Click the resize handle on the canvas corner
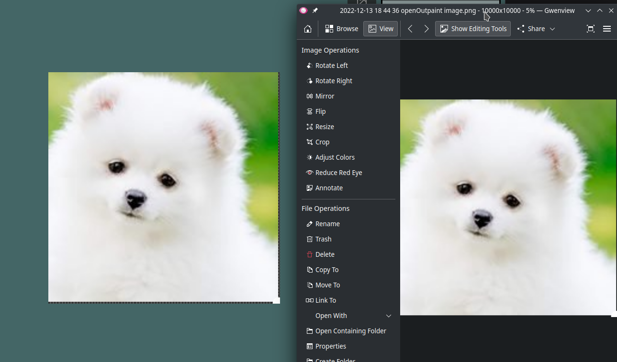 [x=277, y=300]
